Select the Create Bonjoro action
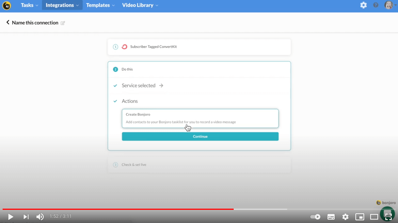398x223 pixels. point(200,118)
